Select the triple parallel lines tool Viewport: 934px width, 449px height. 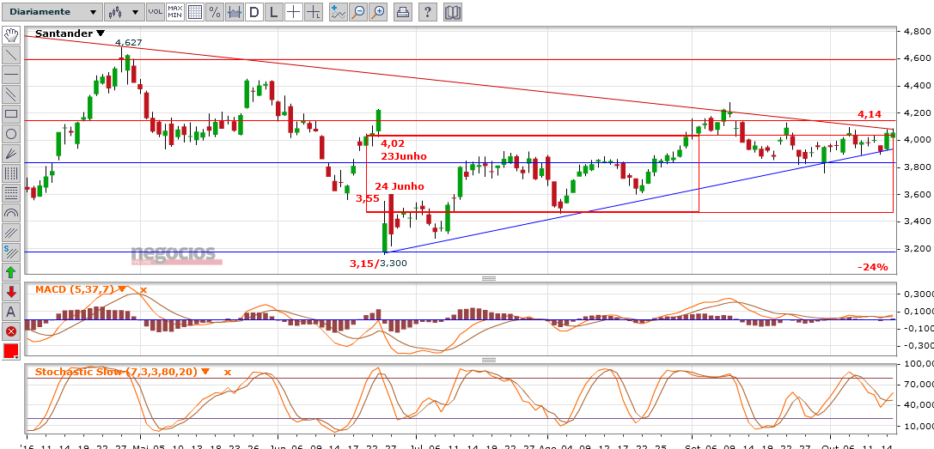(x=11, y=233)
